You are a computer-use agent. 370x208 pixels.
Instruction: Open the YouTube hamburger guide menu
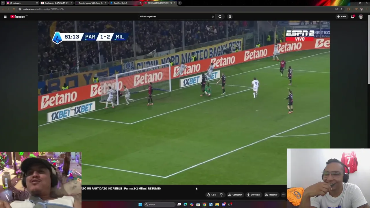pos(5,16)
